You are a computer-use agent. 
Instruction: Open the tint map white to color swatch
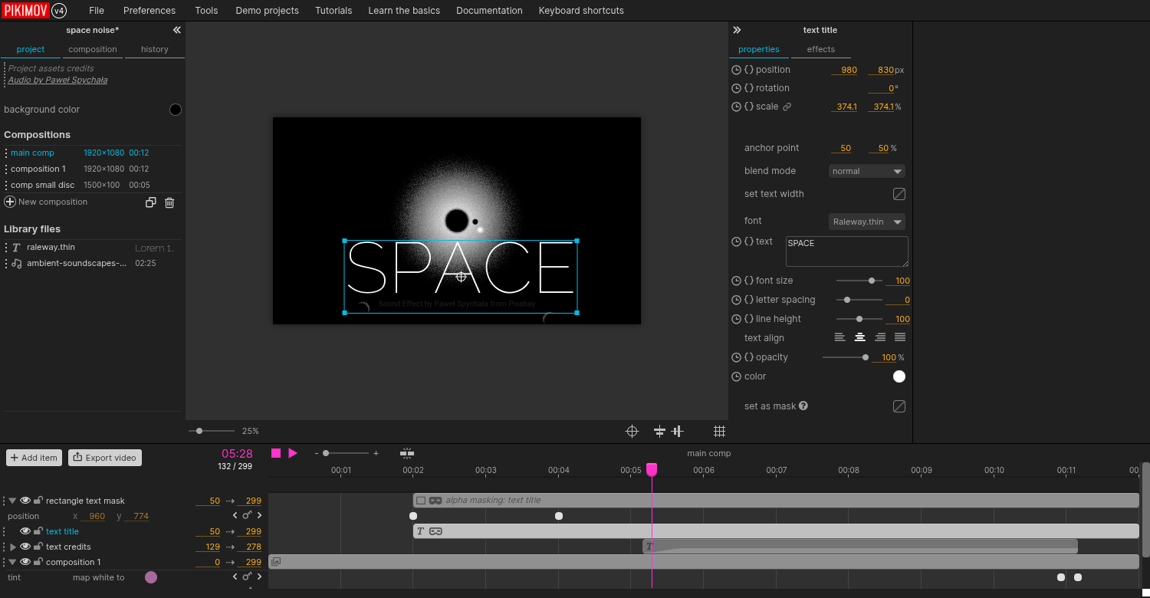151,577
